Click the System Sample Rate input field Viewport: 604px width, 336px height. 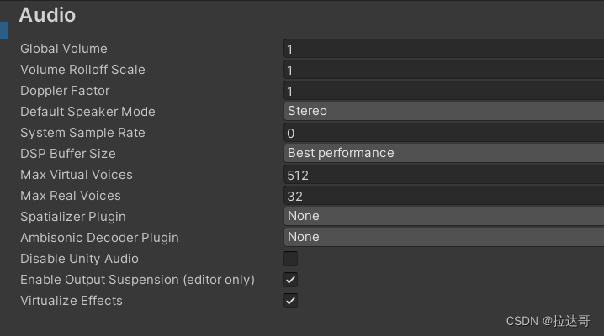443,133
